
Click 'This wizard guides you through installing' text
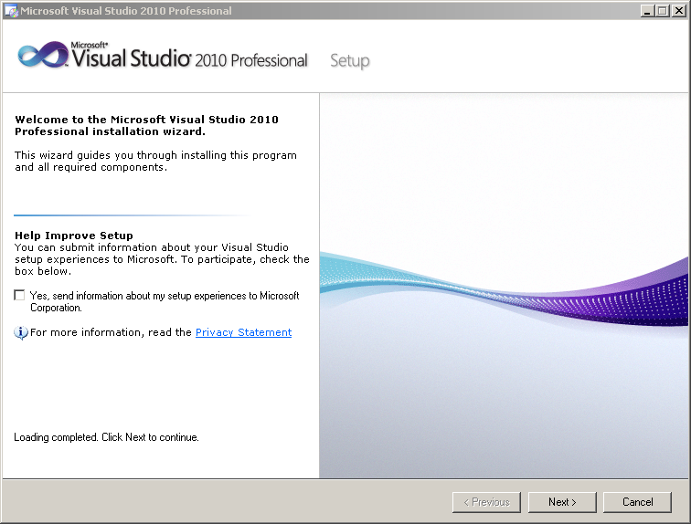[155, 161]
